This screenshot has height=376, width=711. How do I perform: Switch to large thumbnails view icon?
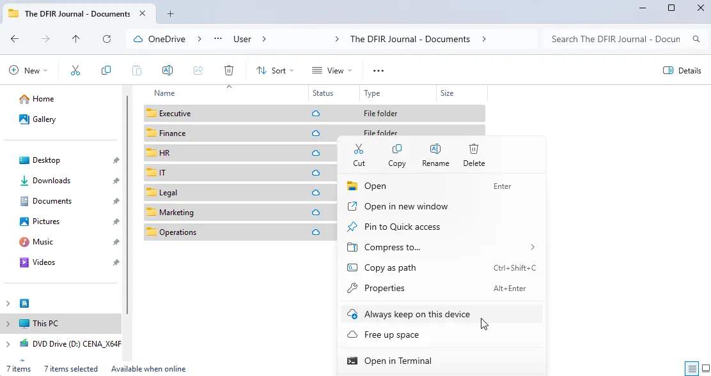pos(705,368)
